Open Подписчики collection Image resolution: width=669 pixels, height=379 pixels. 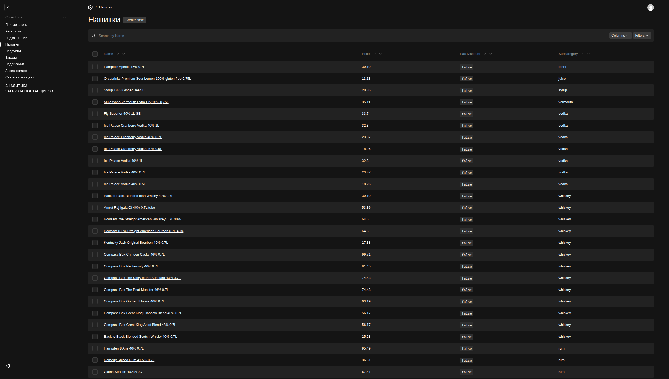tap(14, 64)
